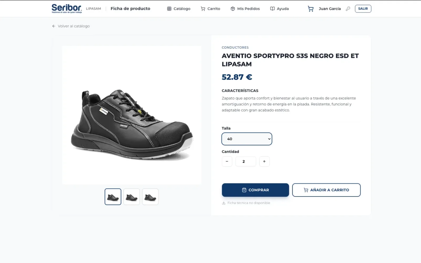Click the LIPASAM label in the header
421x263 pixels.
click(93, 9)
